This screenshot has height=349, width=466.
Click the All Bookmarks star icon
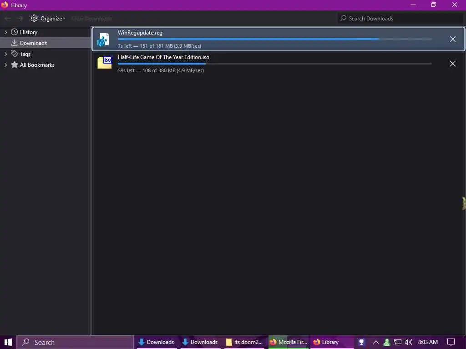click(14, 65)
